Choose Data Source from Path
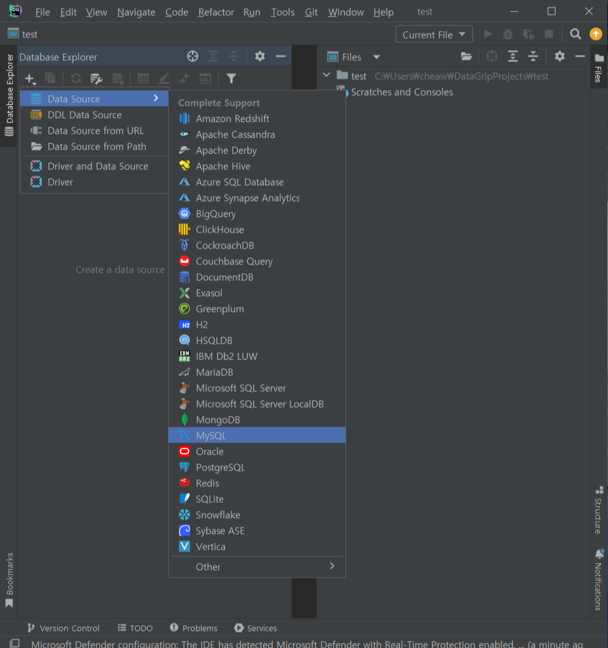 tap(94, 146)
